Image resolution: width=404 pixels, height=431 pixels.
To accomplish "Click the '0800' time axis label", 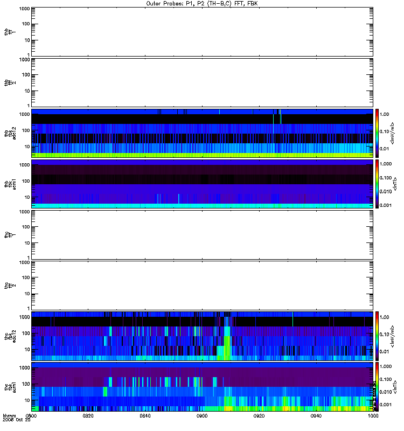I will 31,416.
